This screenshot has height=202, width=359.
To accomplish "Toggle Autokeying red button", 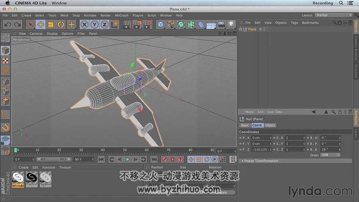I will tap(173, 159).
